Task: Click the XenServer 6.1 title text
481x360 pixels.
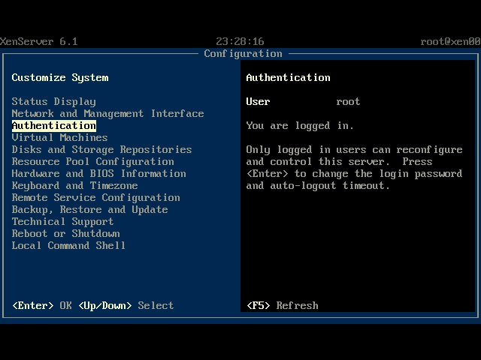Action: pos(38,41)
